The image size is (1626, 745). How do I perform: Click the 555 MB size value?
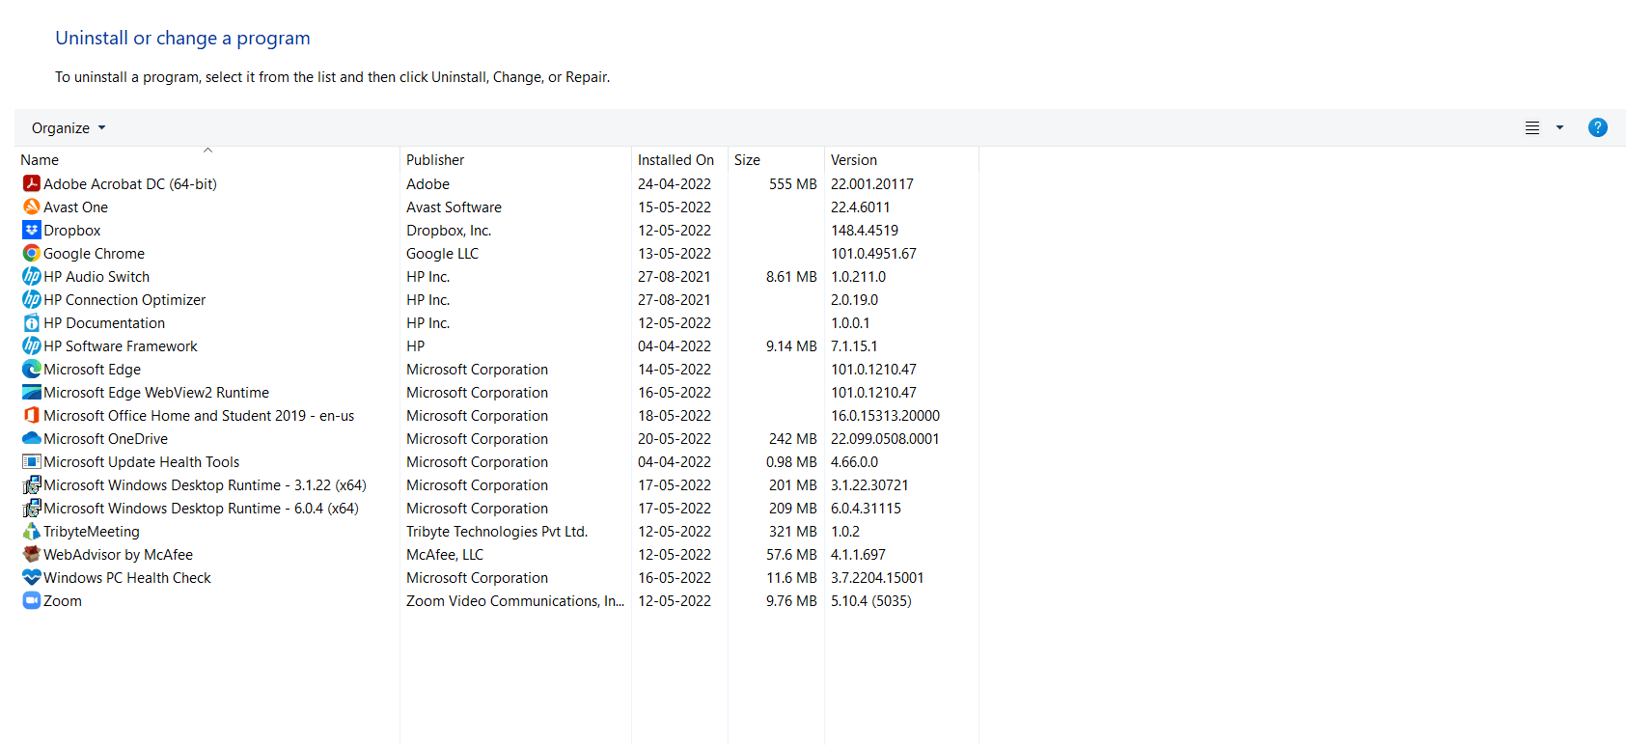793,183
